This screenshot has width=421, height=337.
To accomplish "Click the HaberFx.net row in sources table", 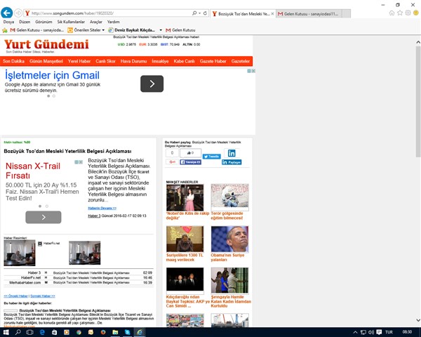I will click(79, 277).
